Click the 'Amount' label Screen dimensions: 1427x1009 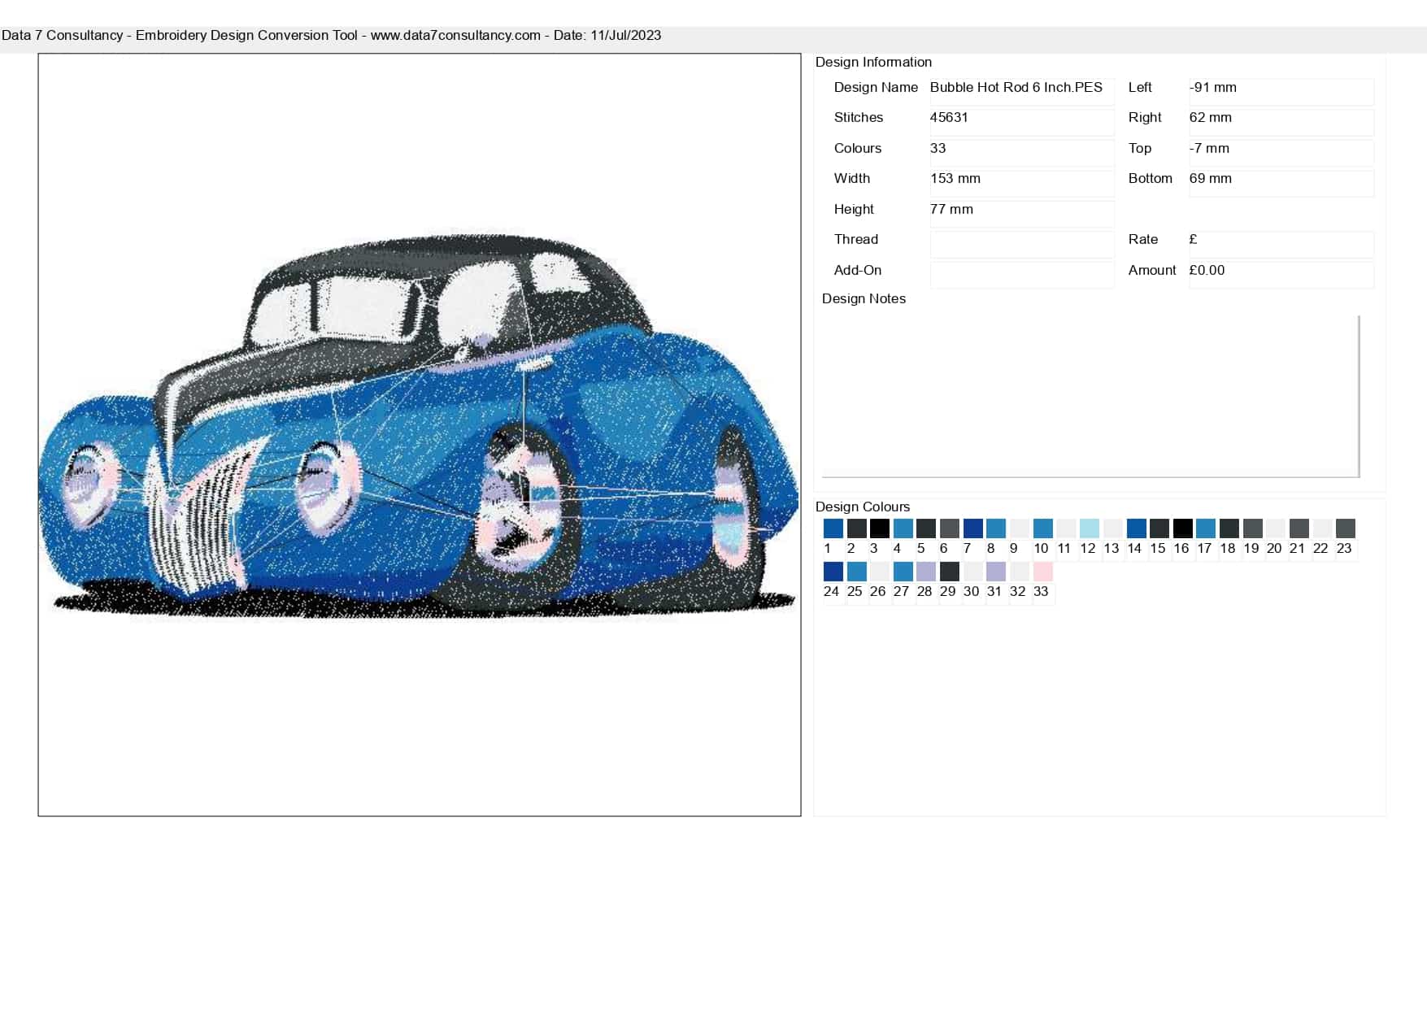pos(1152,270)
